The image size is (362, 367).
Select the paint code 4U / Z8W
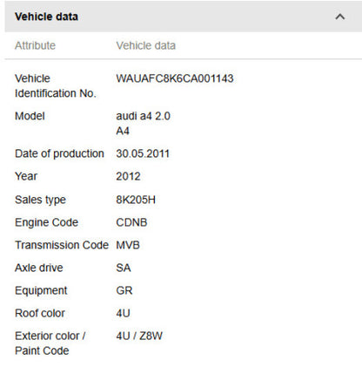point(139,336)
